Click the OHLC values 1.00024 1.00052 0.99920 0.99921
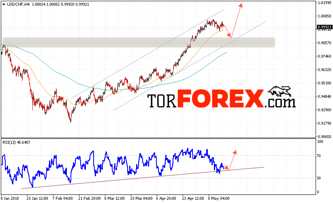This screenshot has width=333, height=203. click(60, 4)
